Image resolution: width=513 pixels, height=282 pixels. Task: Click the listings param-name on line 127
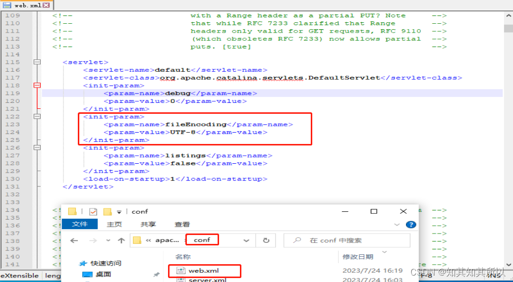click(x=185, y=156)
